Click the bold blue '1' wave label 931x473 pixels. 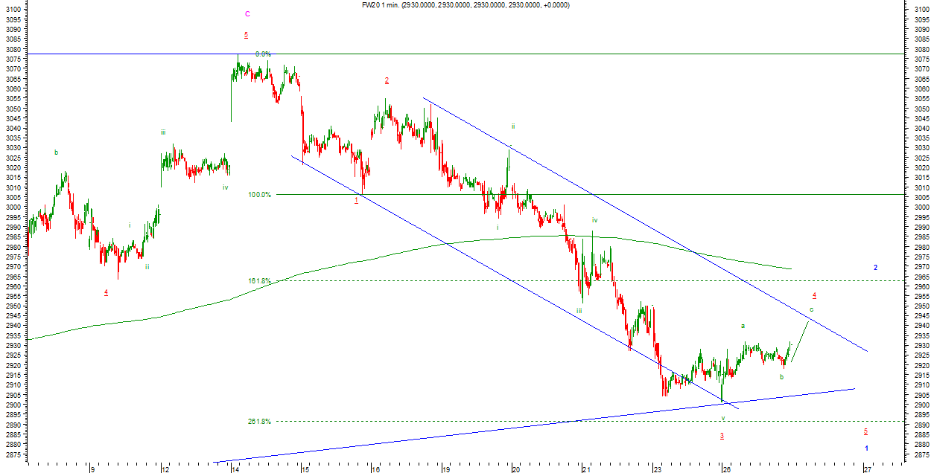coord(866,448)
